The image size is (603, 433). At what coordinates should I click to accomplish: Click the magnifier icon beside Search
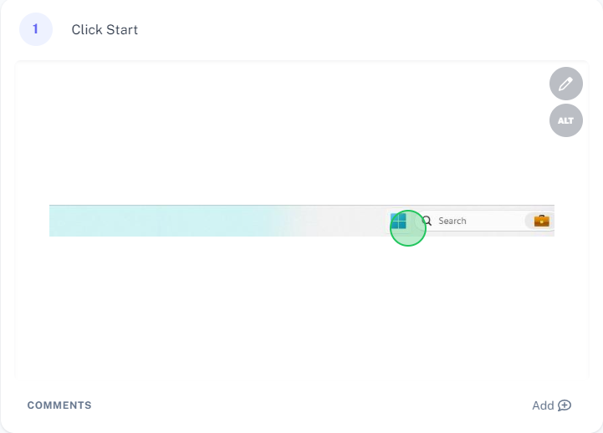click(427, 221)
